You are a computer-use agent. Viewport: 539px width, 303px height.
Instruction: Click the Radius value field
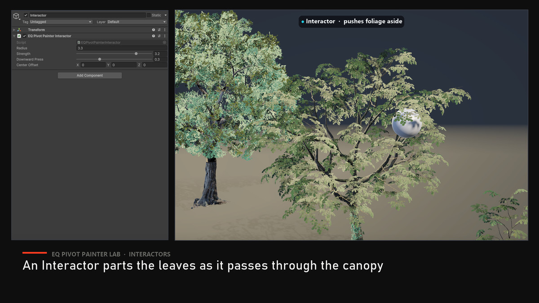click(122, 48)
